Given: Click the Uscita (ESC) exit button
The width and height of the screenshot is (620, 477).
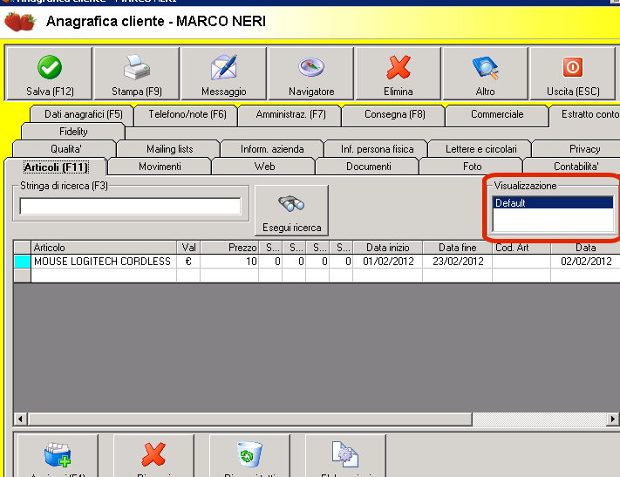Looking at the screenshot, I should 573,73.
